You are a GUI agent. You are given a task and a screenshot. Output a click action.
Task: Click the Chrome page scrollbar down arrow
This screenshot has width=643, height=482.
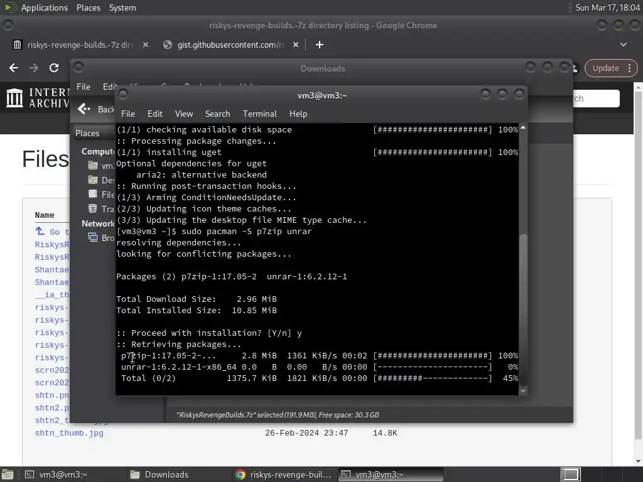point(639,461)
